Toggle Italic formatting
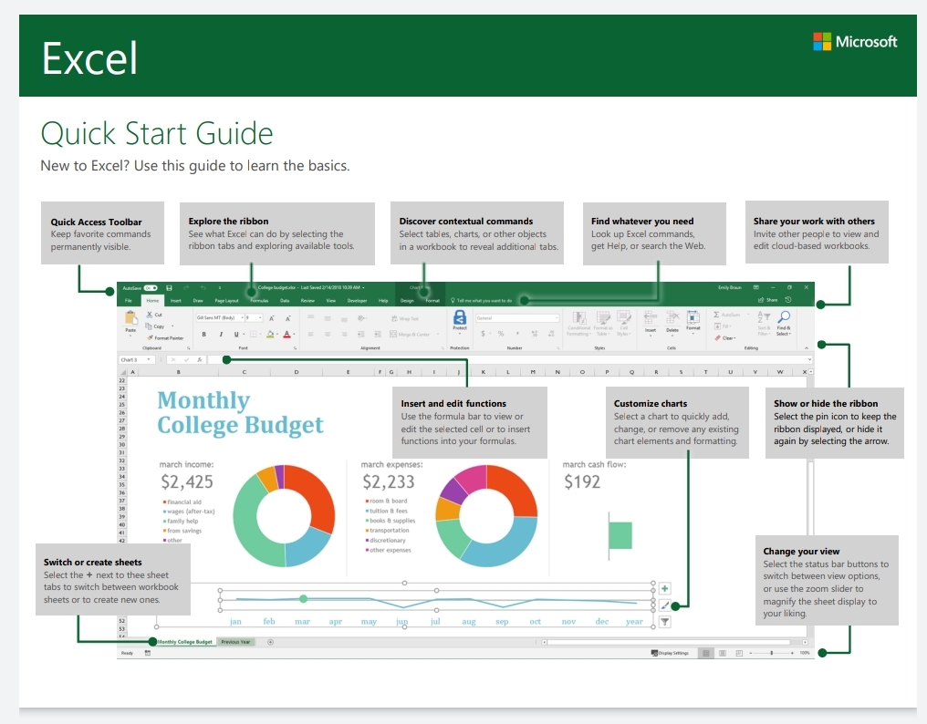927x724 pixels. pyautogui.click(x=221, y=334)
